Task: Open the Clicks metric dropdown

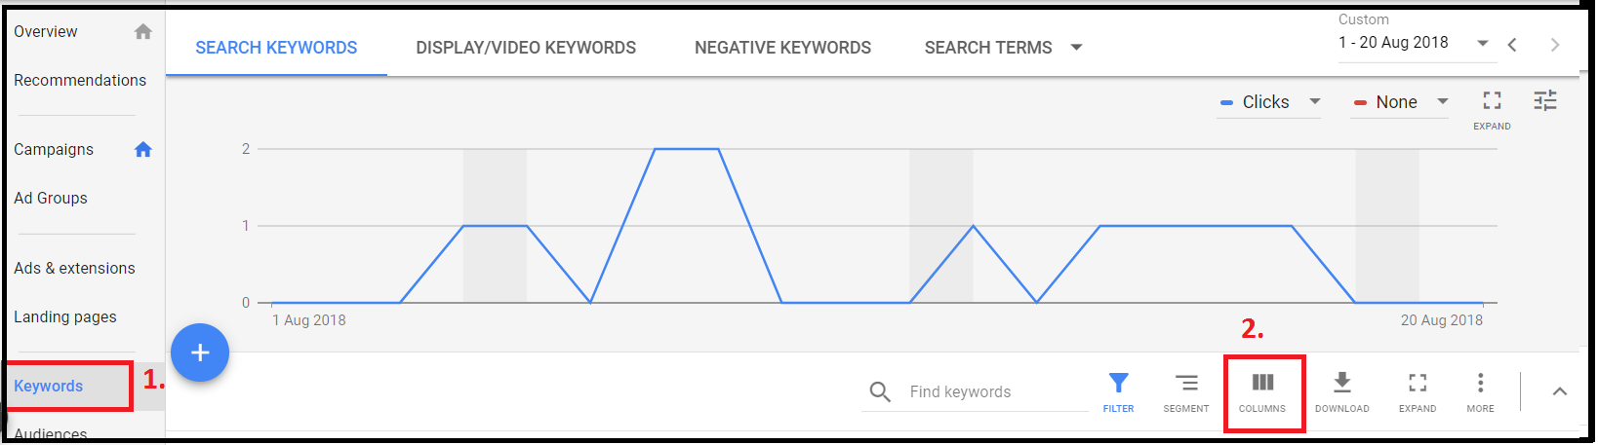Action: (x=1269, y=102)
